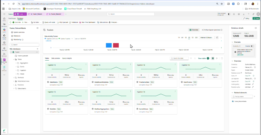Click the filter icon beside table search
The width and height of the screenshot is (261, 135).
coord(191,58)
